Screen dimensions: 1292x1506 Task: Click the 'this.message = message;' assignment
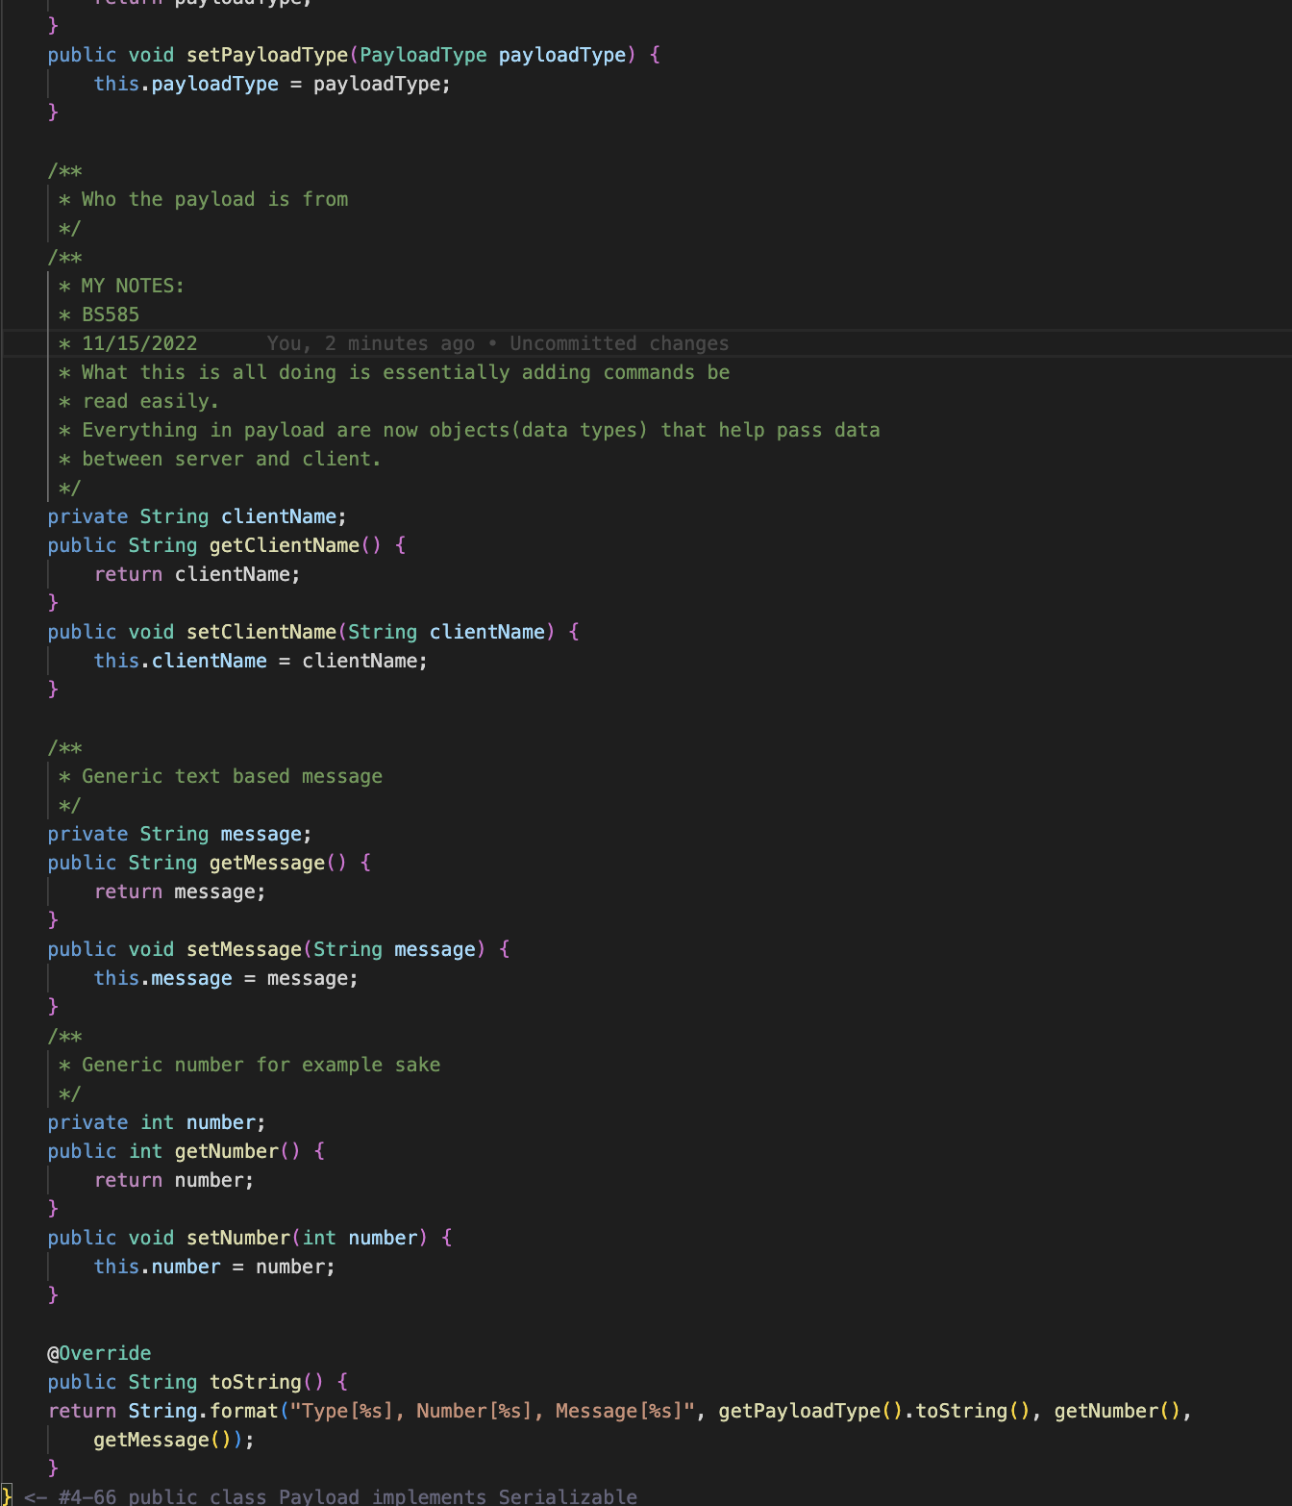[226, 978]
